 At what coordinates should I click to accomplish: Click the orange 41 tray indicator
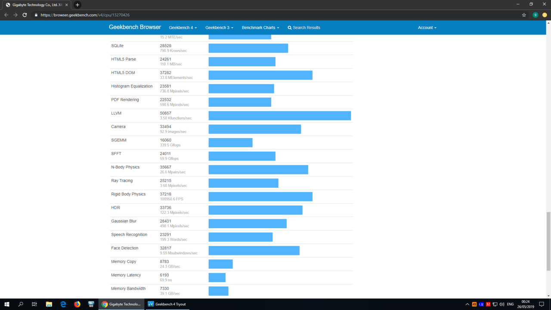tap(474, 304)
